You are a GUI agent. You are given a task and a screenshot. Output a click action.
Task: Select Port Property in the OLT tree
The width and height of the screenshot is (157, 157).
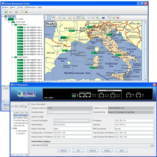[21, 131]
